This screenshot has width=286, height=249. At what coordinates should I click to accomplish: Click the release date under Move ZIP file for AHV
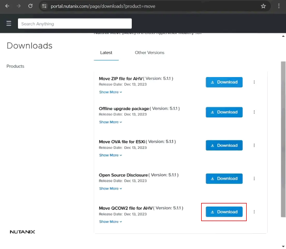click(x=123, y=84)
